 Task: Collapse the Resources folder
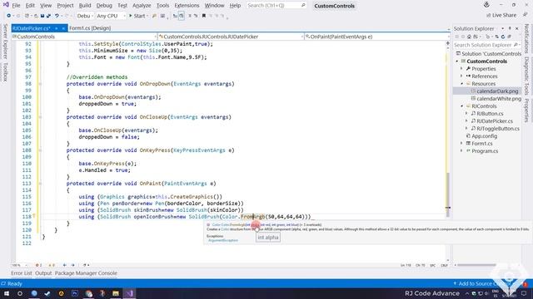[461, 84]
